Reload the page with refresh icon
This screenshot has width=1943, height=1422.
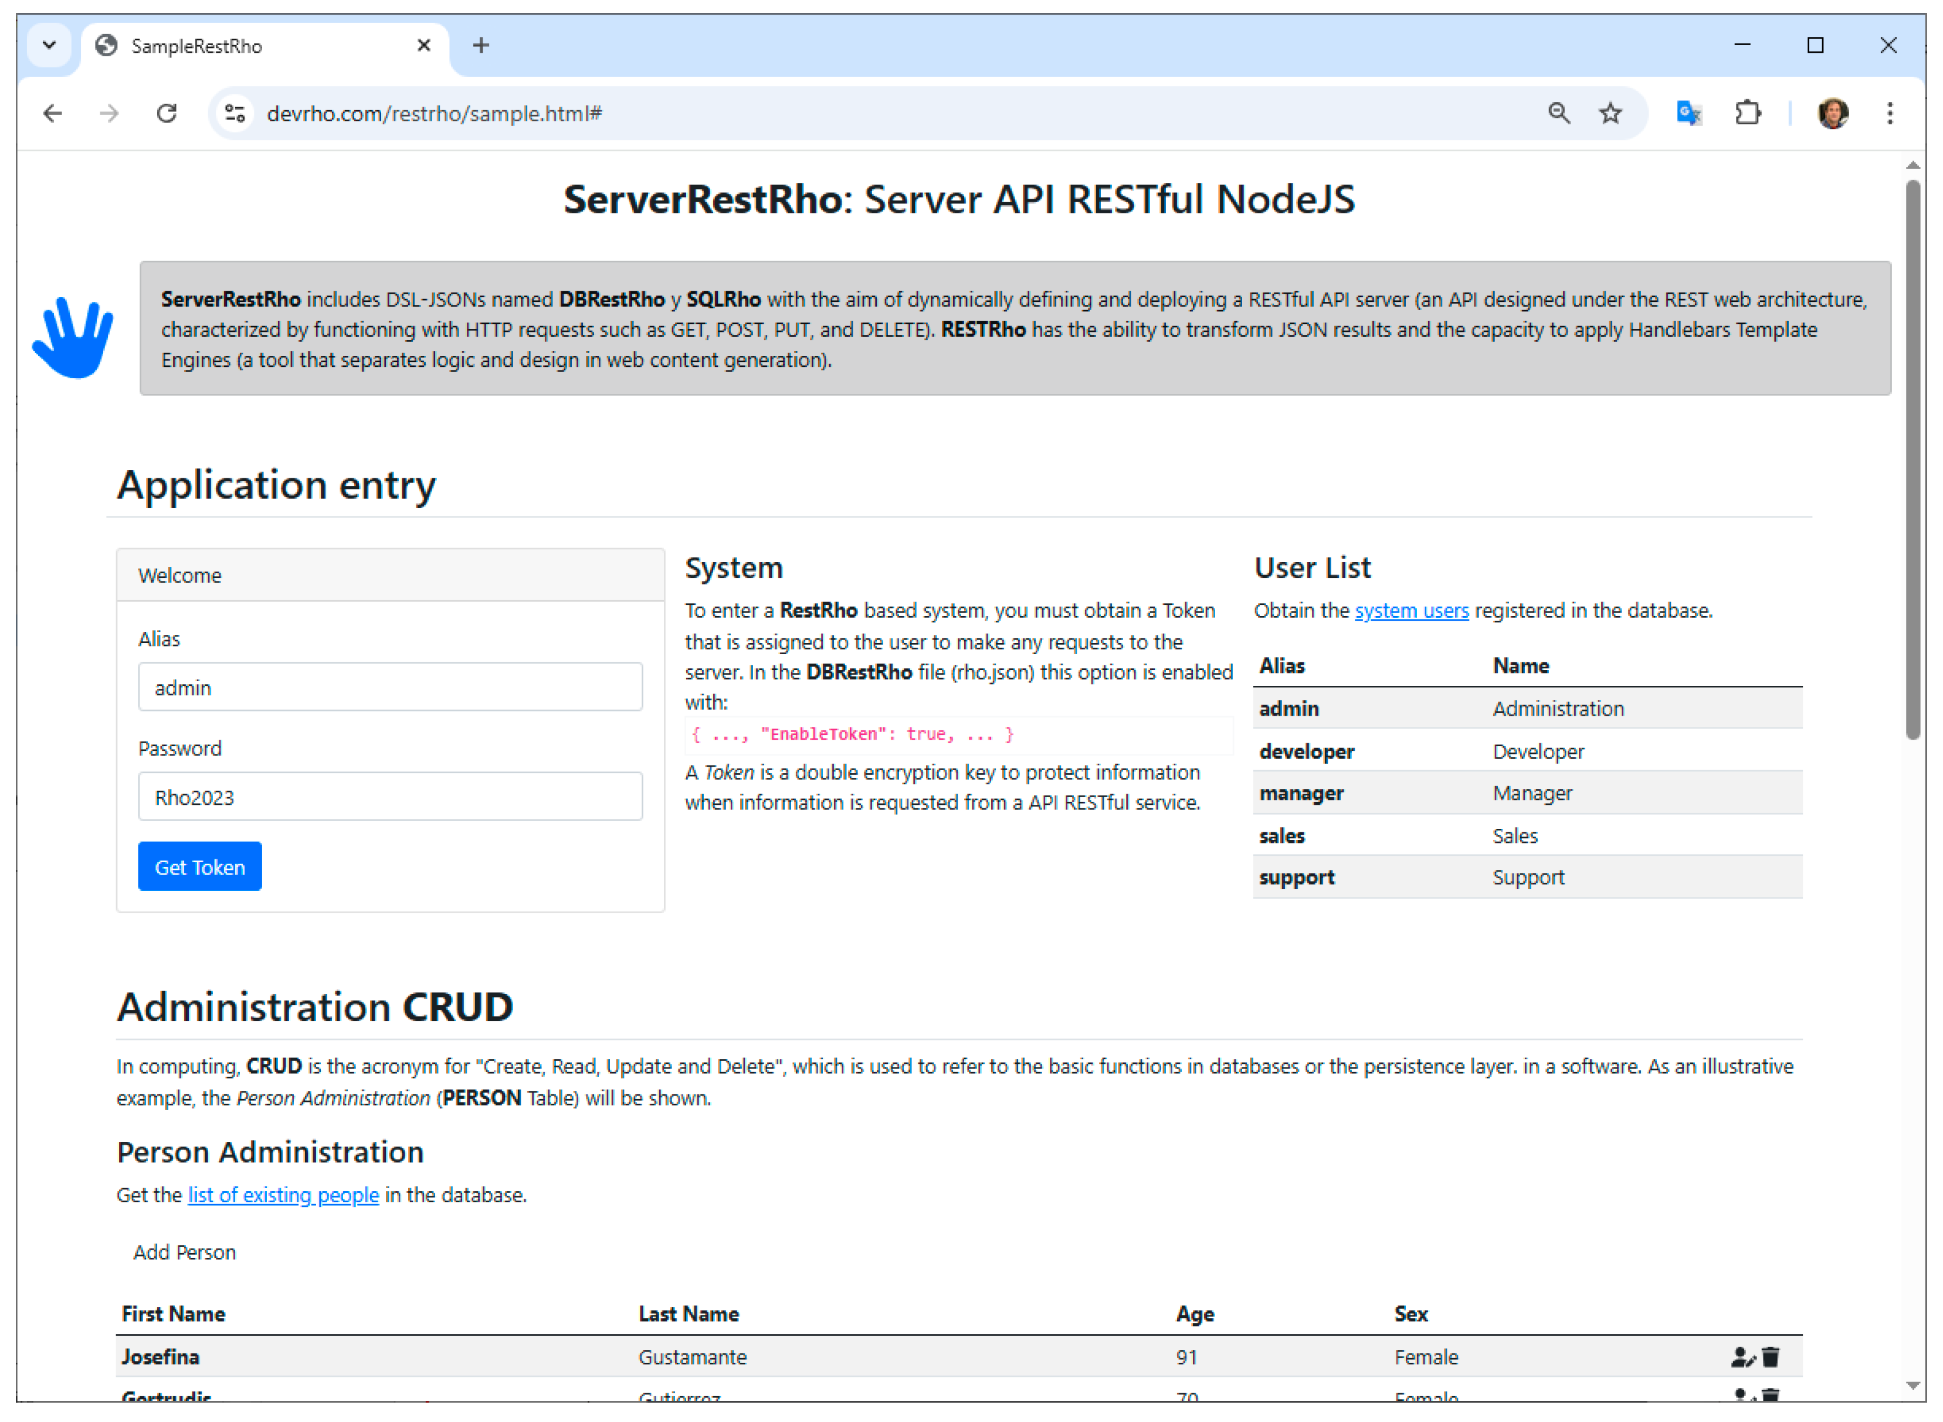point(167,113)
